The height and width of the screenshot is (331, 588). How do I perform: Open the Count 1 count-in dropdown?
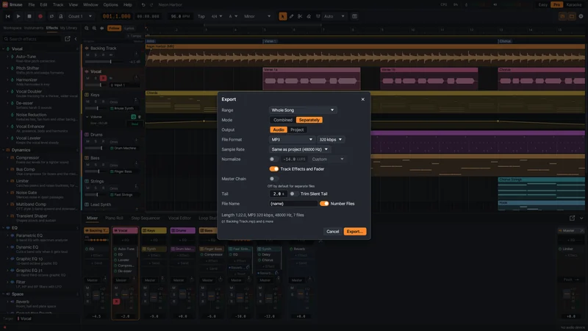click(80, 16)
